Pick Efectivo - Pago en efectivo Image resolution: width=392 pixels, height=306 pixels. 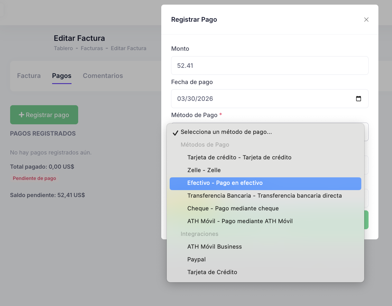pyautogui.click(x=225, y=183)
